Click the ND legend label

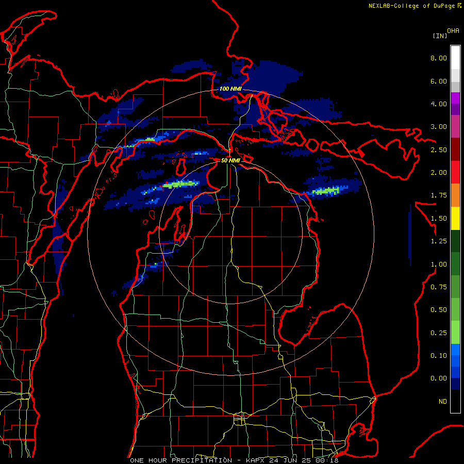[443, 402]
